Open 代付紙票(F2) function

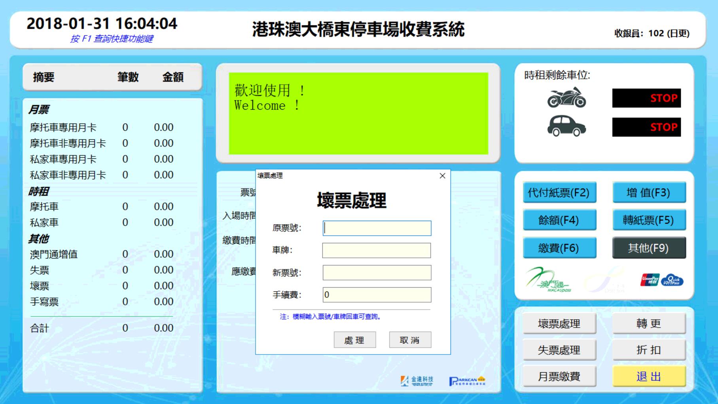pos(559,193)
